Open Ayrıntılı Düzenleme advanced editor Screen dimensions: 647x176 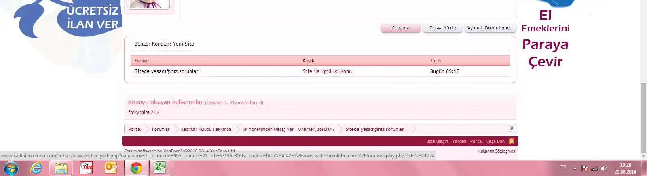point(490,28)
